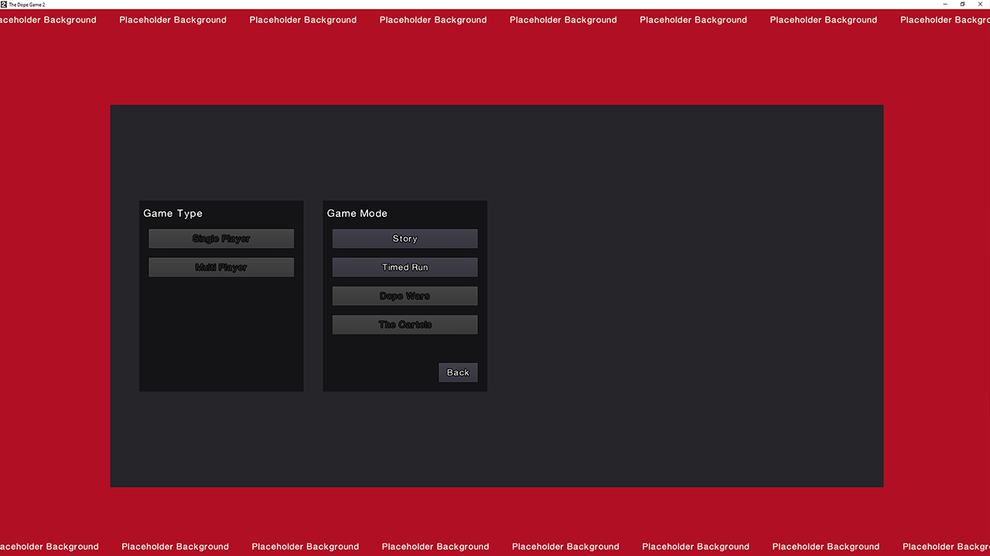This screenshot has height=556, width=990.
Task: Click the empty middle of the title bar
Action: tap(495, 4)
